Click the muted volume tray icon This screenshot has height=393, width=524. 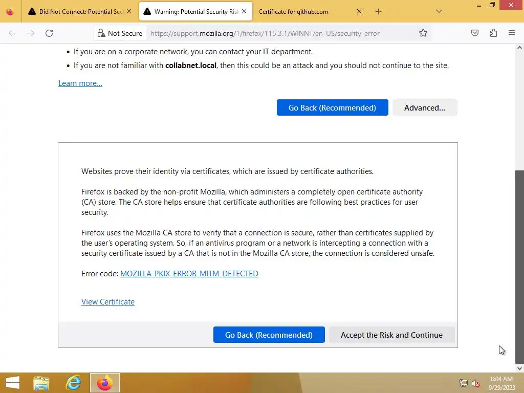pos(476,383)
